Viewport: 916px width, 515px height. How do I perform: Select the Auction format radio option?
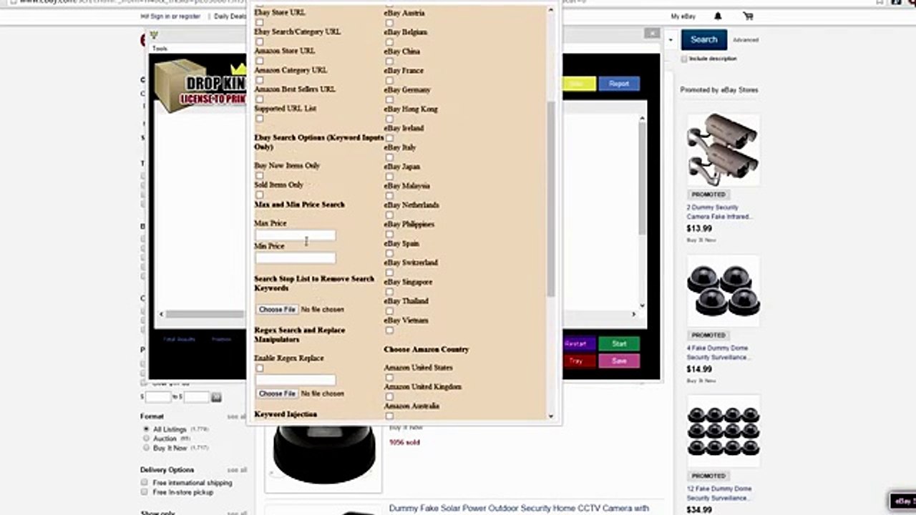coord(146,438)
